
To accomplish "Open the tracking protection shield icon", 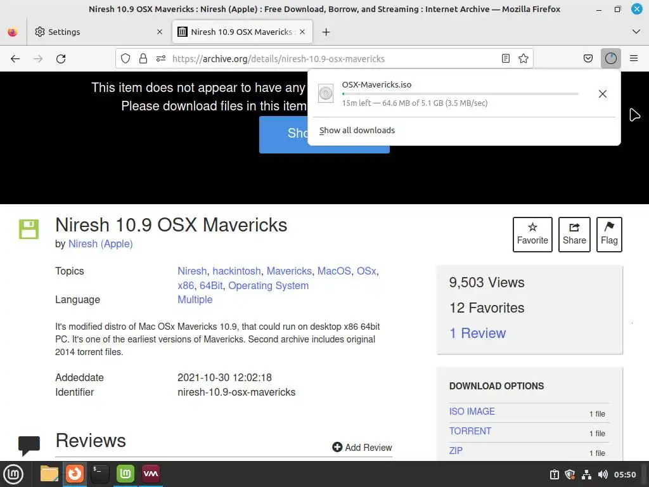I will (x=125, y=58).
